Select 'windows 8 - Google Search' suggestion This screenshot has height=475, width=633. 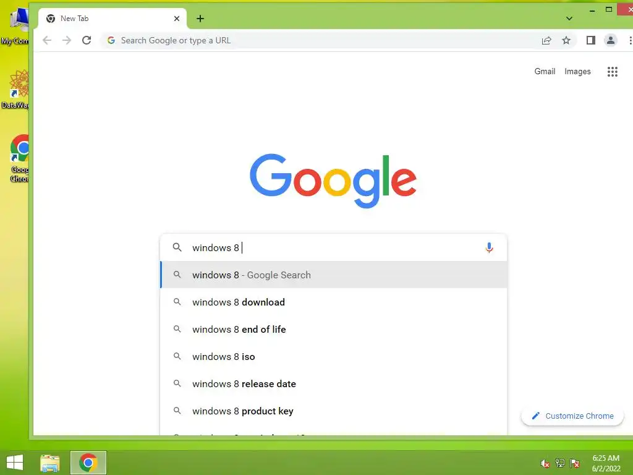point(334,275)
